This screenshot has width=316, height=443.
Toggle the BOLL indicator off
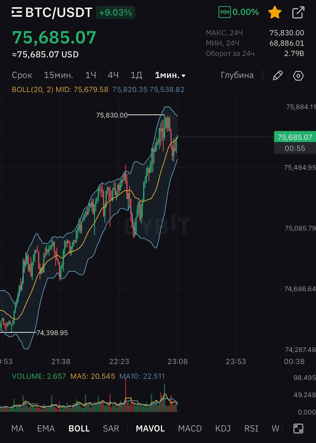(x=79, y=428)
